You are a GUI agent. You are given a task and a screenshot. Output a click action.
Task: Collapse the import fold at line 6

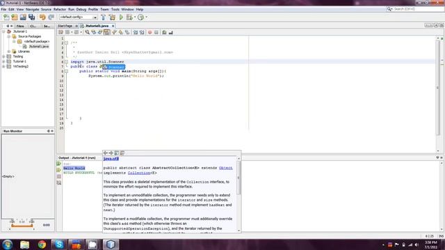pos(66,62)
